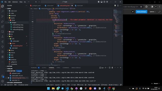Open the Testing flask view

tap(3, 36)
